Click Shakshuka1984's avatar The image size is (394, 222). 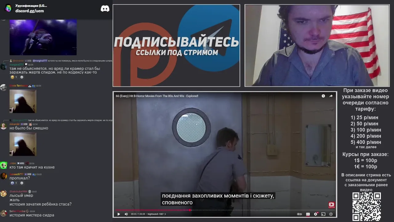(3, 193)
